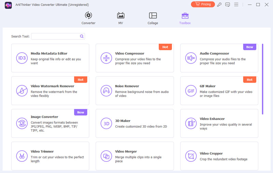Click the Video Enhancer film icon
The image size is (273, 173).
click(191, 124)
